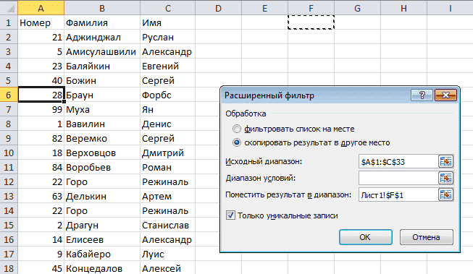Open help in the Расширенный фильтр dialog

point(422,95)
